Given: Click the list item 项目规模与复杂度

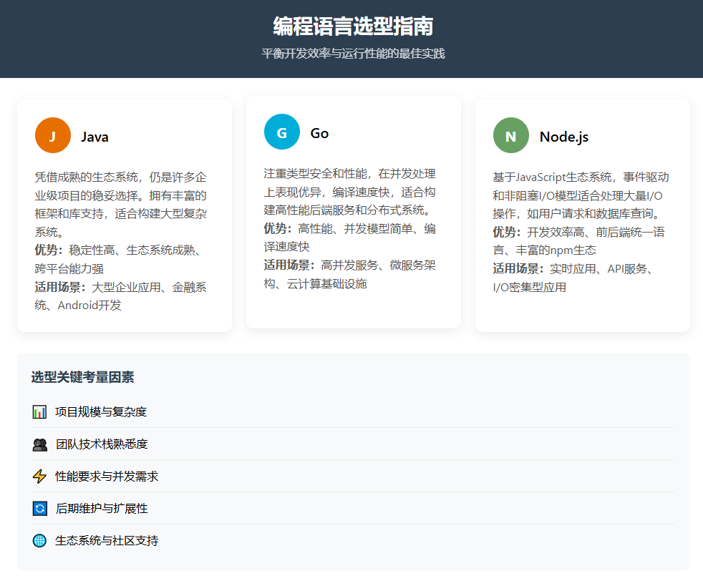Looking at the screenshot, I should pos(354,411).
